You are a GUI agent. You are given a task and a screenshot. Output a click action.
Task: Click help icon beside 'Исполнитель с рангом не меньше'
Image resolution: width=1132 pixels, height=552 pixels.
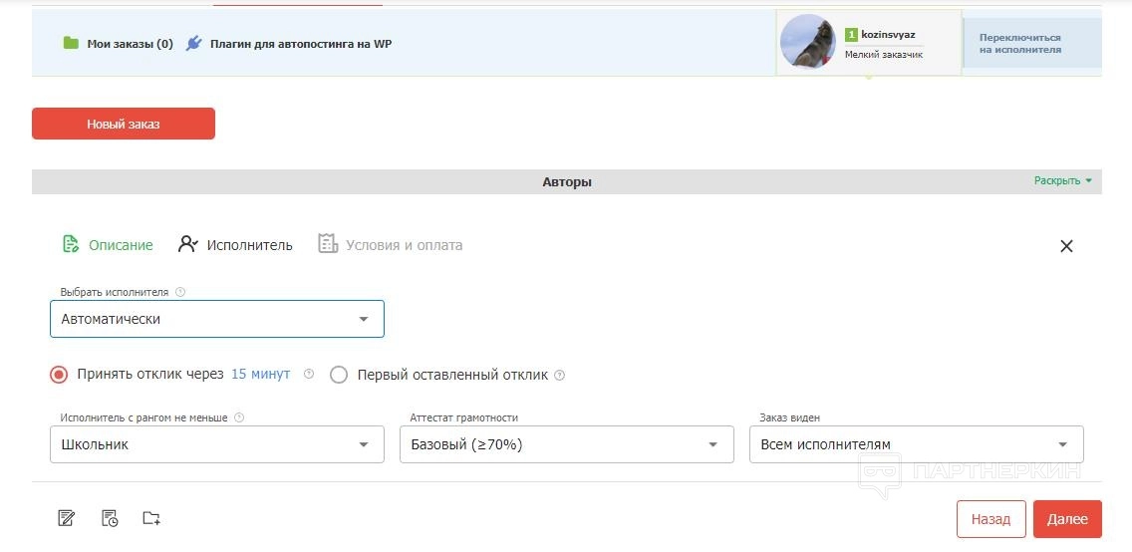click(x=239, y=418)
